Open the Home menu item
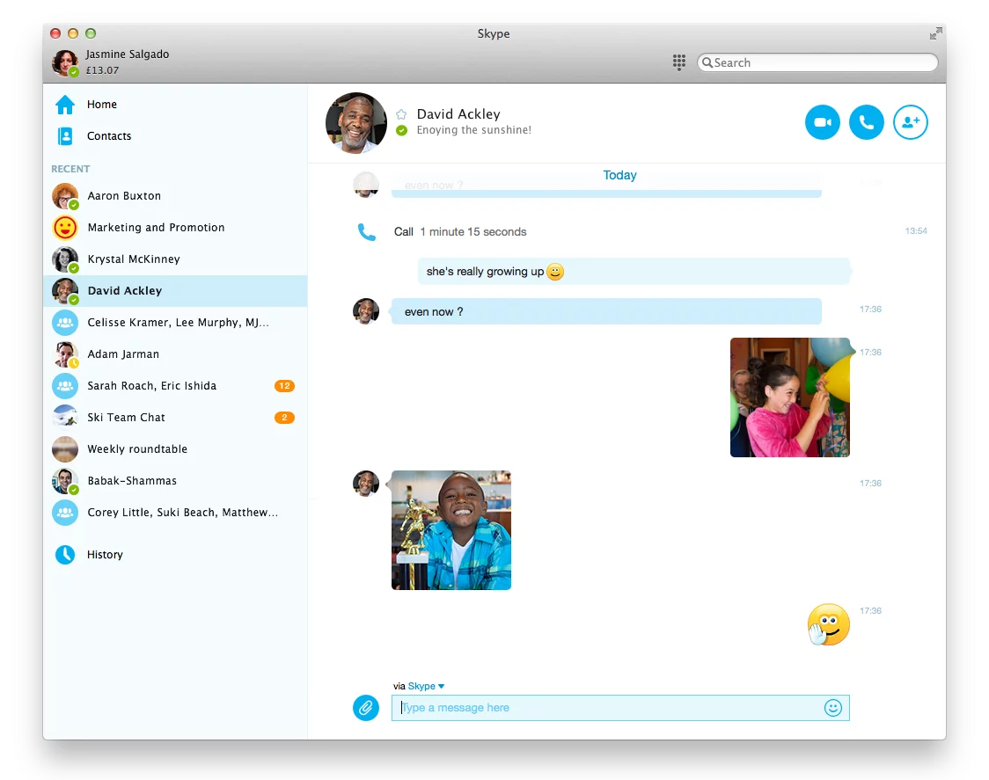Image resolution: width=989 pixels, height=780 pixels. point(175,105)
